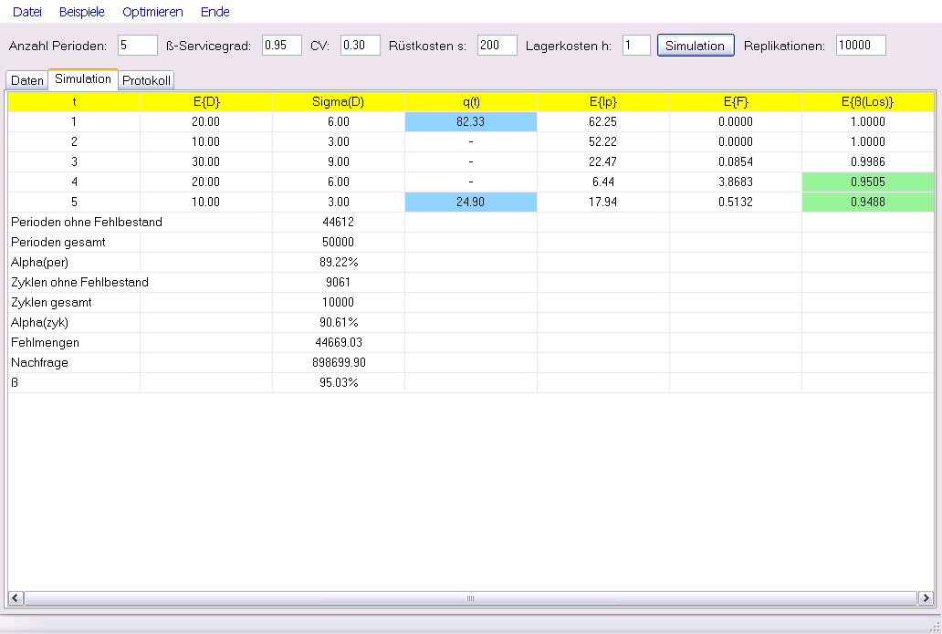Click the horizontal scrollbar right arrow
The width and height of the screenshot is (942, 634).
[x=926, y=598]
